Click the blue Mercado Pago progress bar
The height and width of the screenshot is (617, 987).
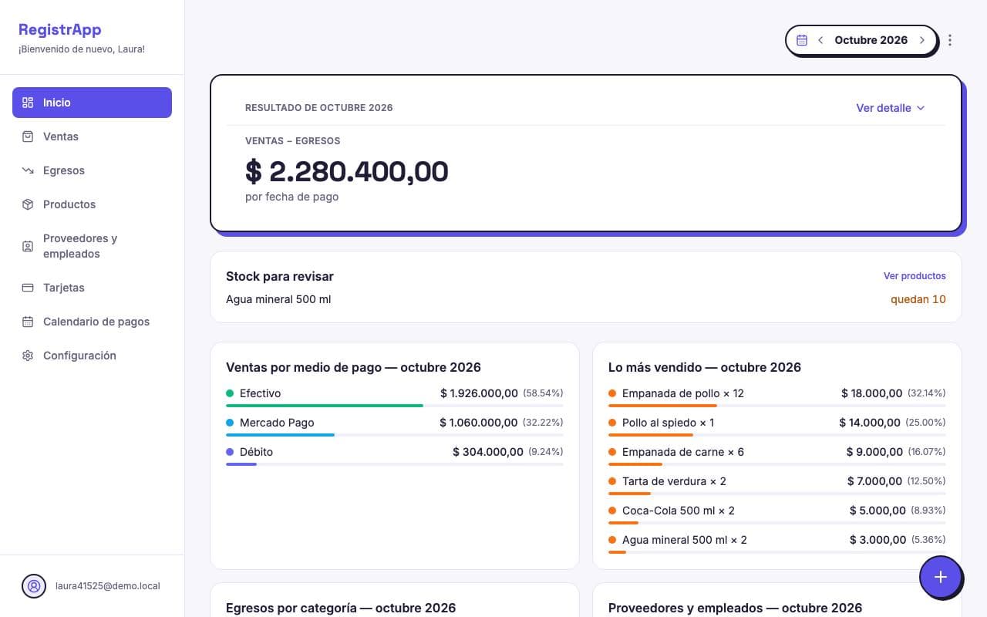(x=280, y=435)
